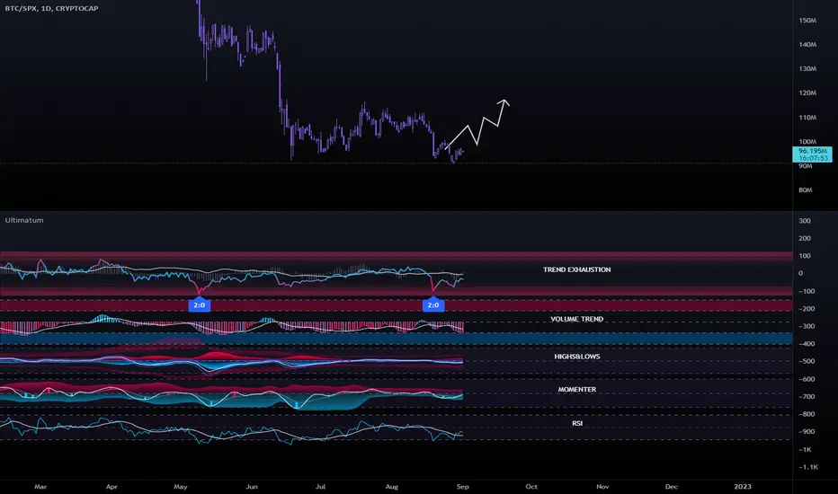Click the 96.195M current price label
The width and height of the screenshot is (838, 494).
point(812,151)
